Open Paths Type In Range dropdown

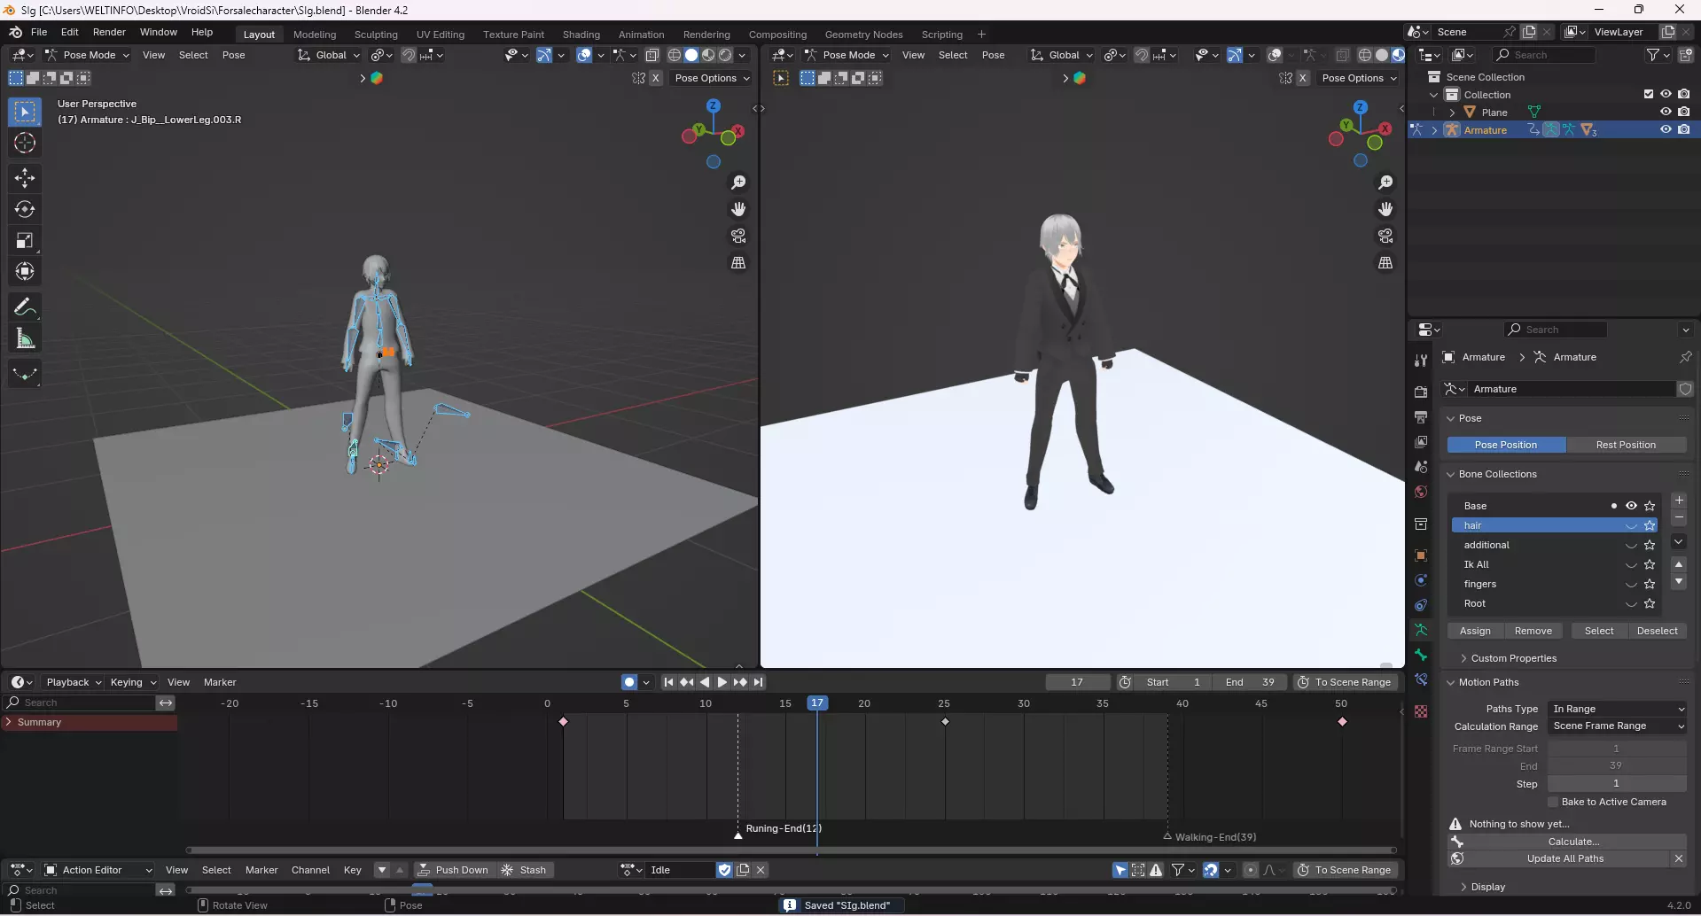coord(1617,709)
